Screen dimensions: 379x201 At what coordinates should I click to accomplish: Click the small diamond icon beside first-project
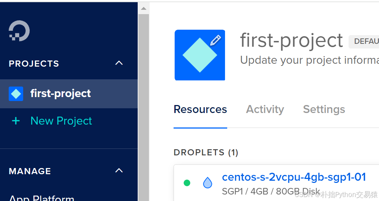click(16, 94)
